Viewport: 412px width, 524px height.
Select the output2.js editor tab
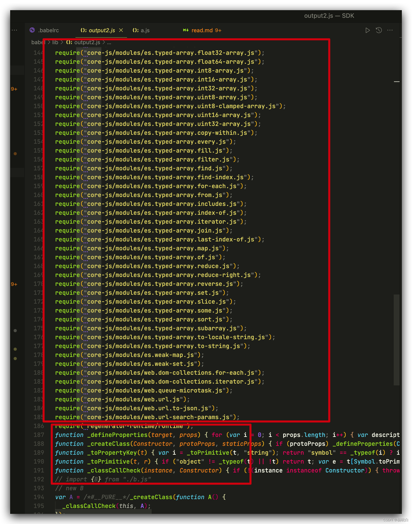pyautogui.click(x=102, y=30)
